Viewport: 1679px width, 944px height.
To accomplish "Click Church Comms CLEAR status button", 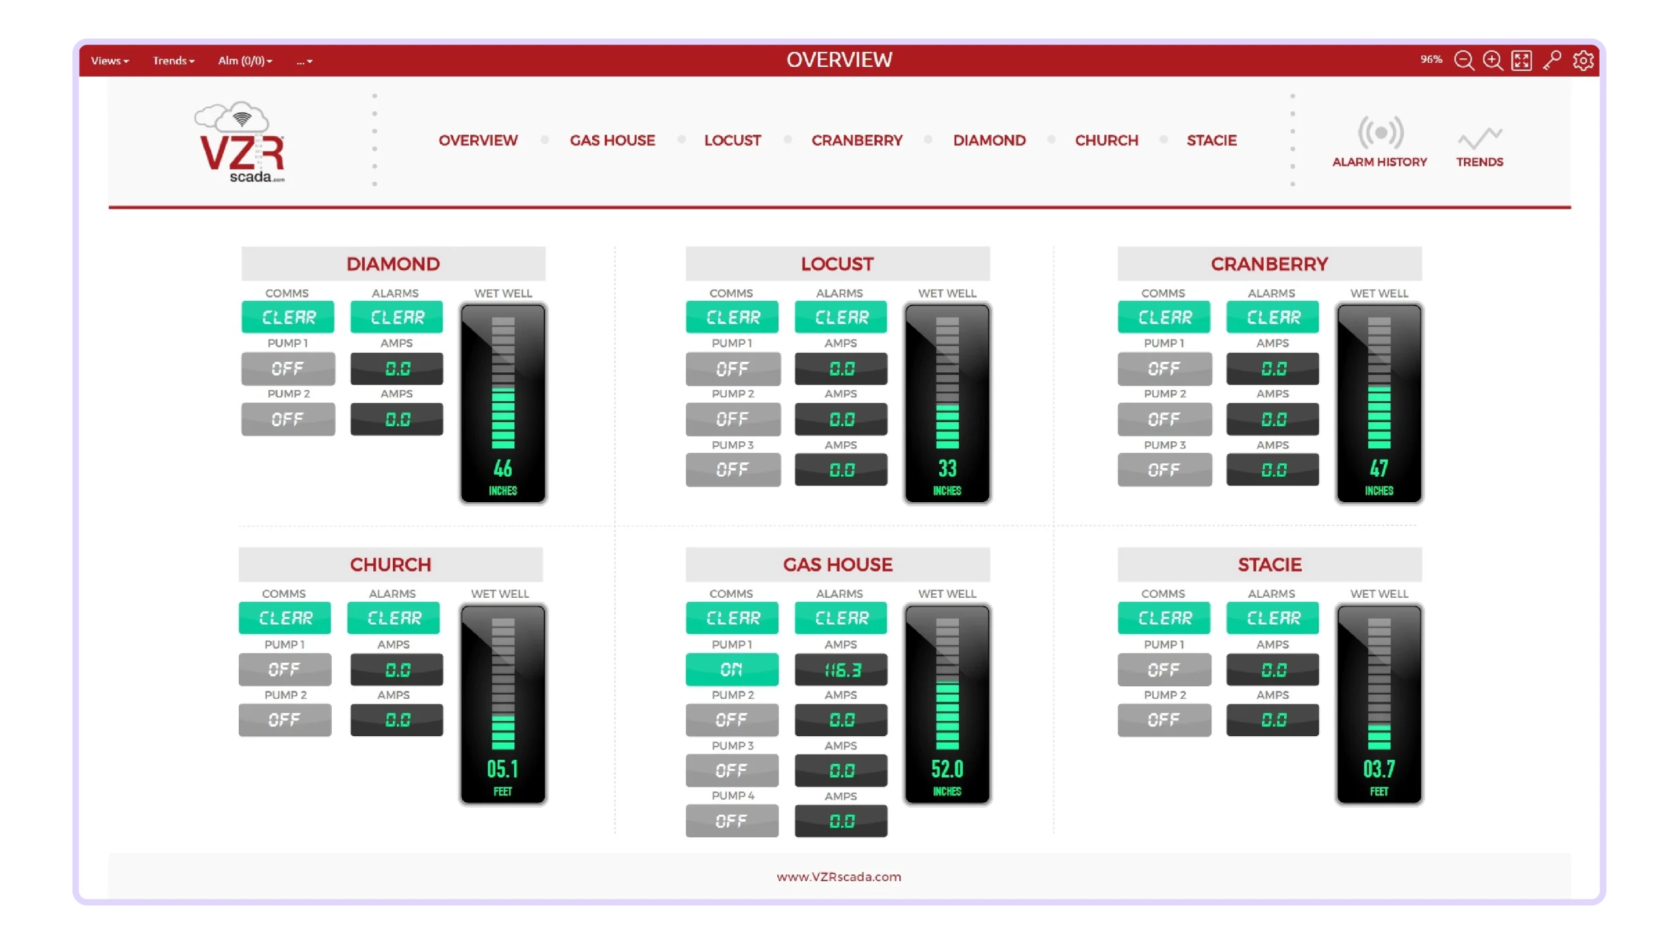I will tap(285, 618).
